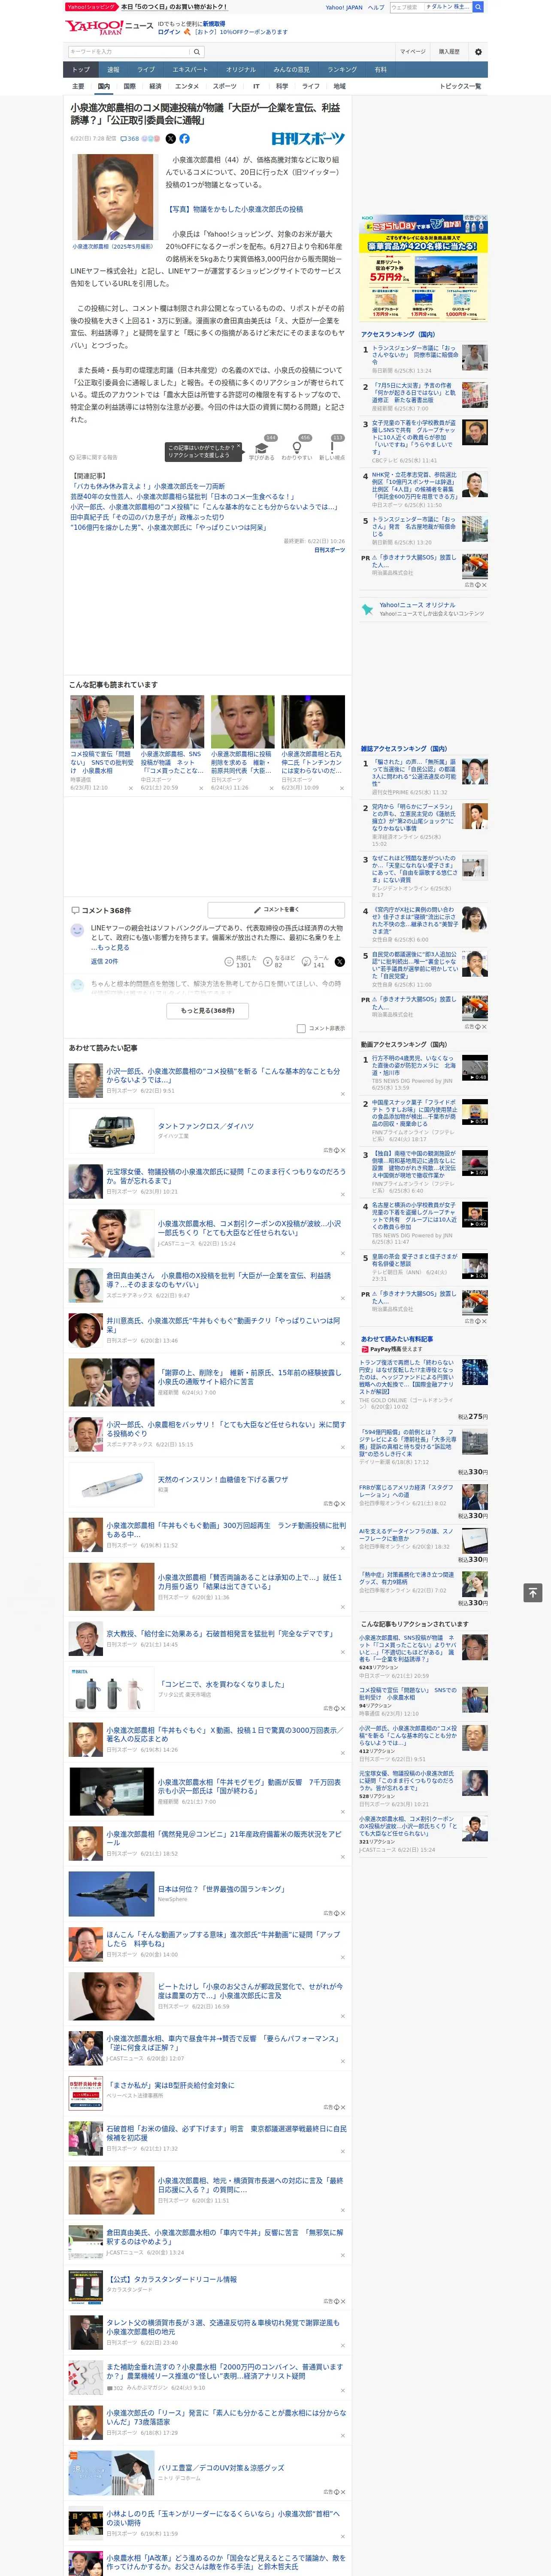Open the ライブ tab in the main navigation

pyautogui.click(x=146, y=70)
